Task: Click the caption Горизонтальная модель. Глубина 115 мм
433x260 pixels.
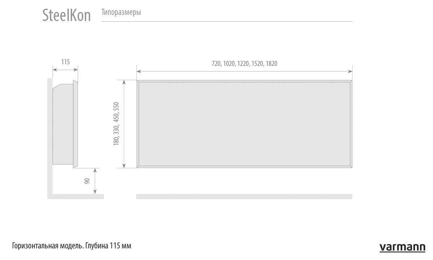Action: pyautogui.click(x=71, y=246)
